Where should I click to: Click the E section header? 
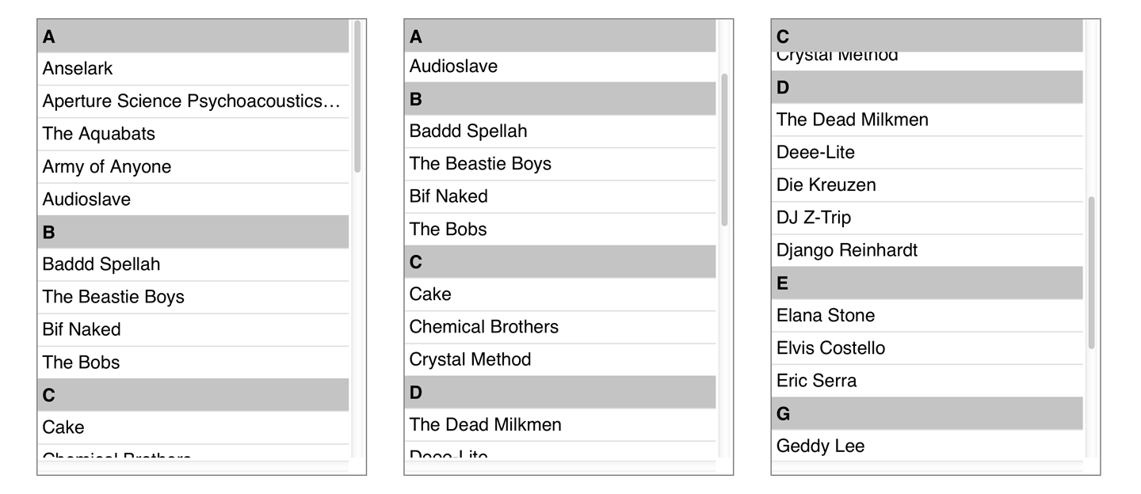pos(926,283)
